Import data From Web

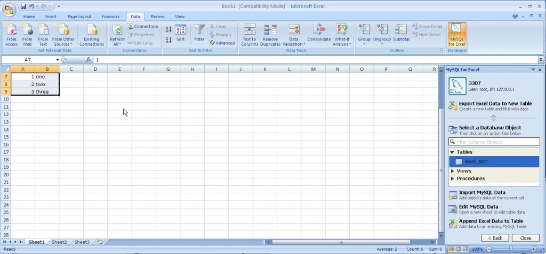[27, 35]
